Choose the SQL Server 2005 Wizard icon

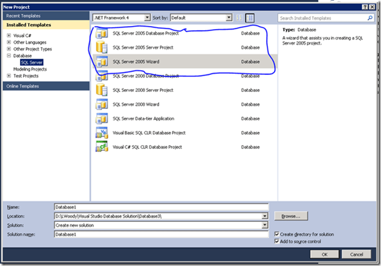coord(102,62)
